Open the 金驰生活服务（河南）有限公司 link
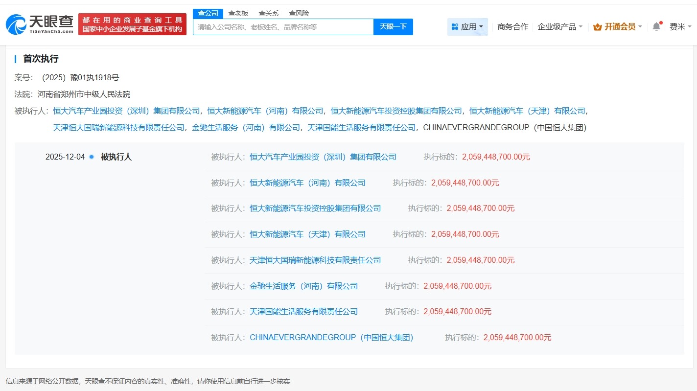 point(304,286)
